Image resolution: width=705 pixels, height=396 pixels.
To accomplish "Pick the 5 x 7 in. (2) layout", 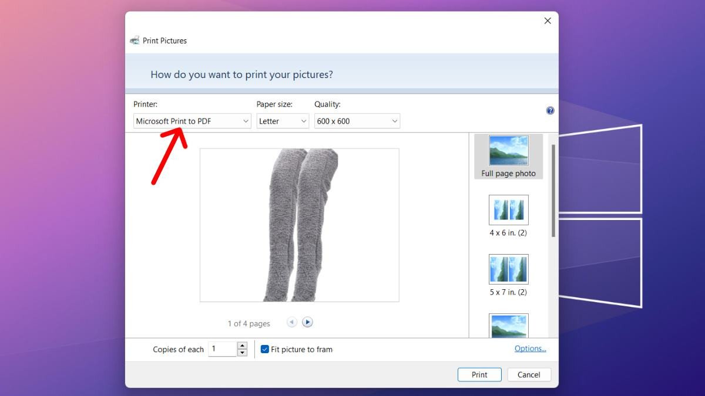I will point(508,275).
